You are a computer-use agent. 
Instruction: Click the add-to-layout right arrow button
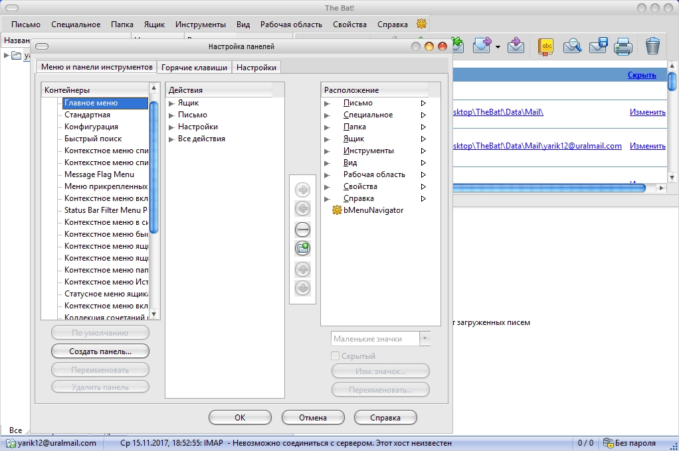[302, 190]
